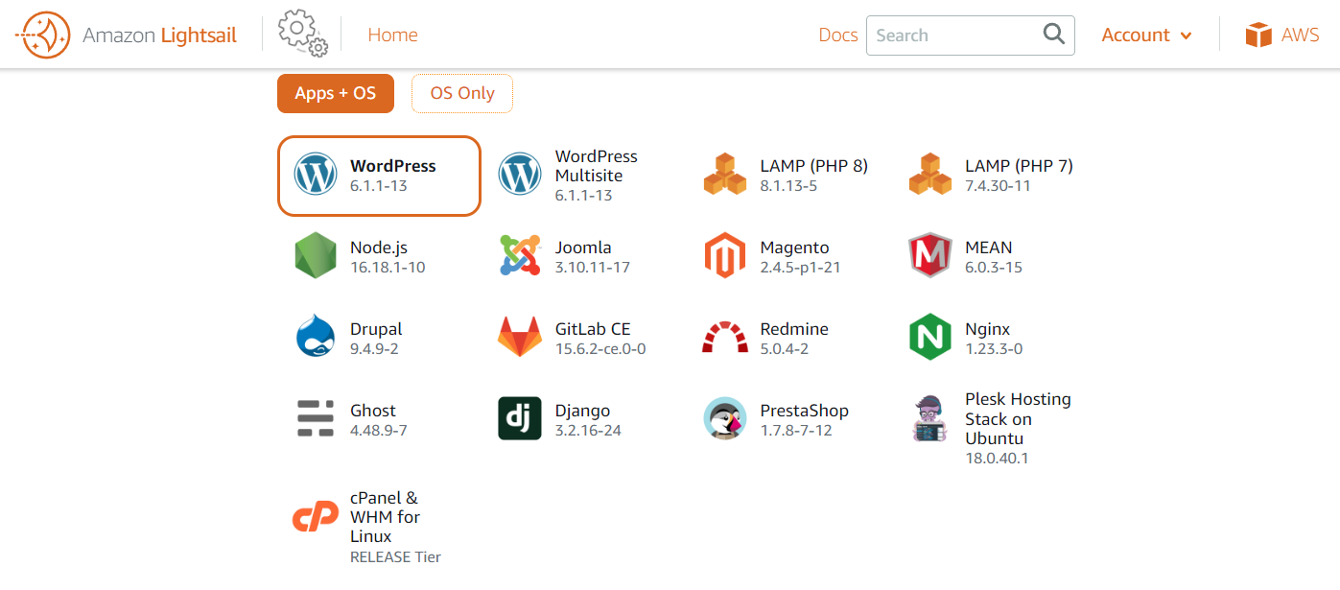Pick the Magento blueprint icon
The width and height of the screenshot is (1340, 590).
[724, 255]
